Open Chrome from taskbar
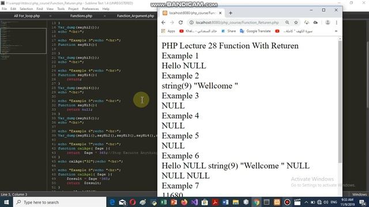 point(256,202)
